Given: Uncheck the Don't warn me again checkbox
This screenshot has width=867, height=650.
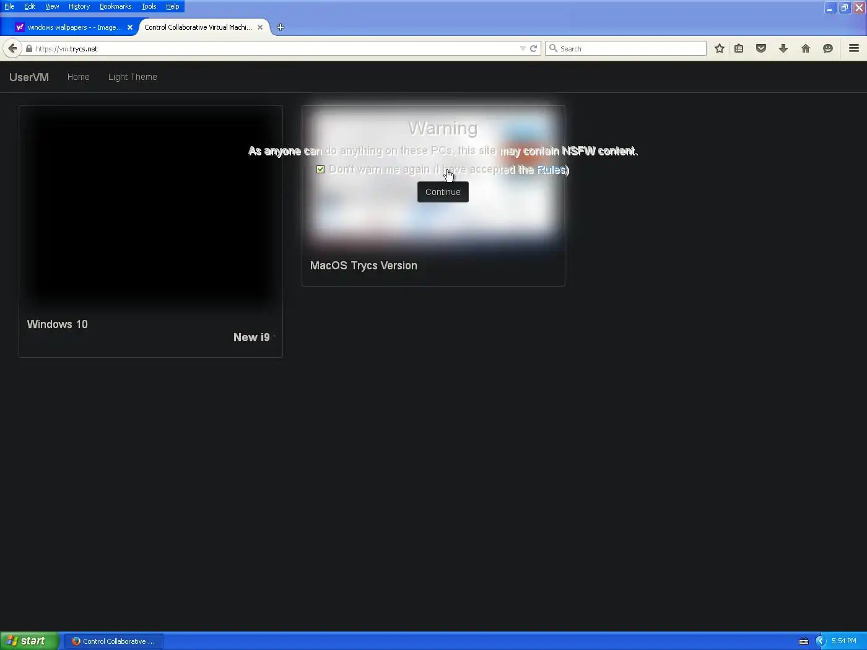Looking at the screenshot, I should point(320,169).
